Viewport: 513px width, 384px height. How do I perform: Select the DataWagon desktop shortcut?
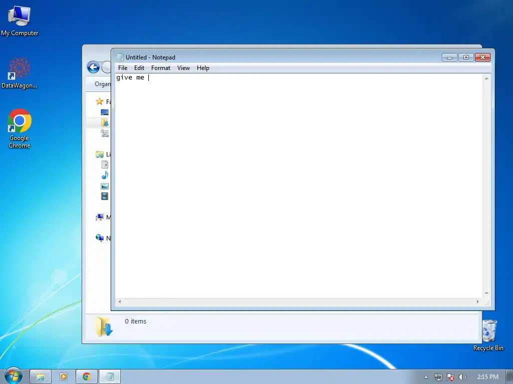tap(20, 73)
